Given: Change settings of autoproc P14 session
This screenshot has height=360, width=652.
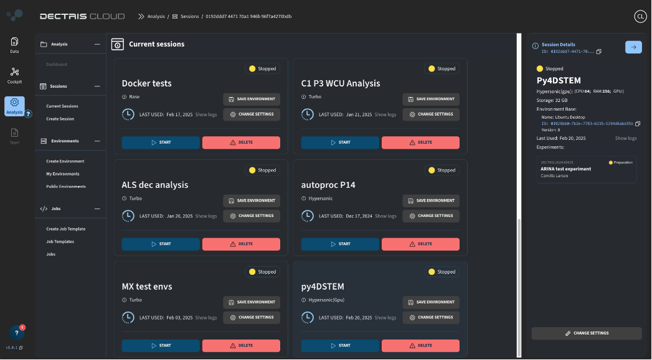Looking at the screenshot, I should (431, 216).
